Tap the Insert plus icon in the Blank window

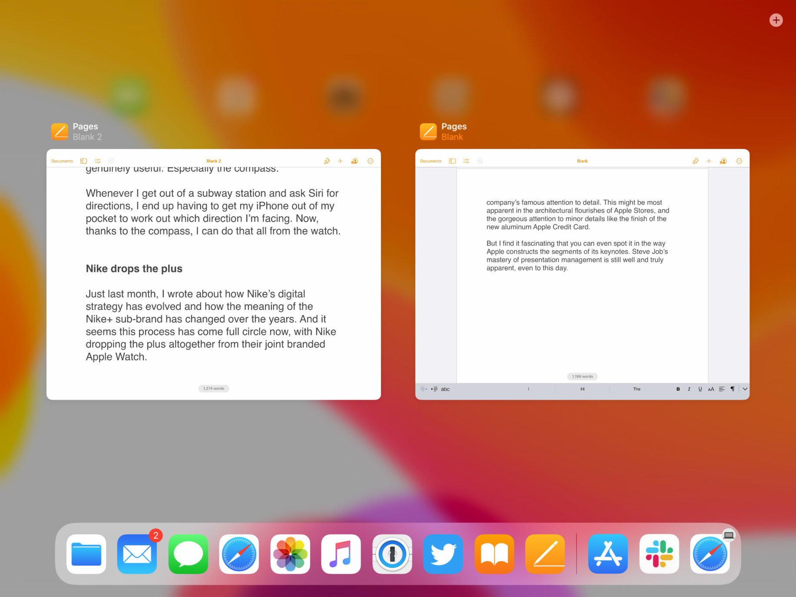tap(709, 161)
